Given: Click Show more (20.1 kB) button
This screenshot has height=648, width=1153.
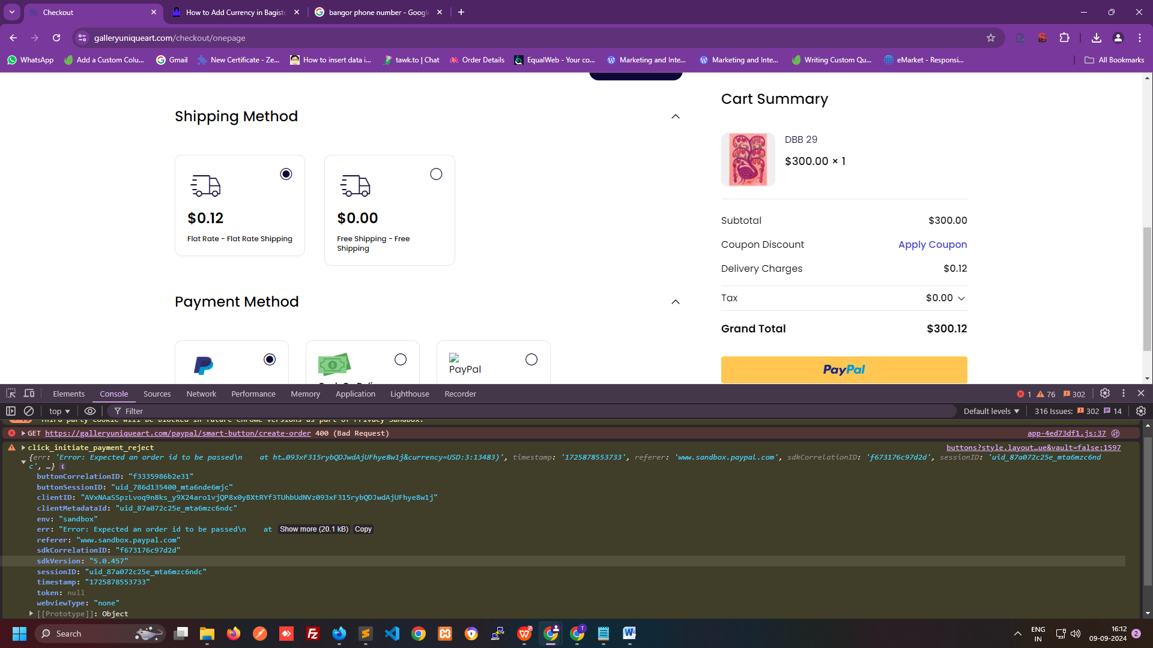Looking at the screenshot, I should point(313,529).
